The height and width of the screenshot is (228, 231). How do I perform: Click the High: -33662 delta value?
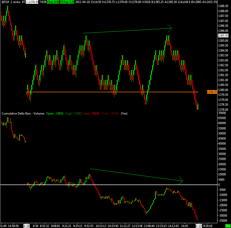click(74, 113)
